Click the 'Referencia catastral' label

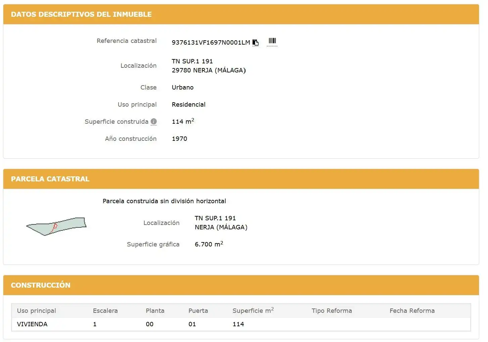coord(127,41)
